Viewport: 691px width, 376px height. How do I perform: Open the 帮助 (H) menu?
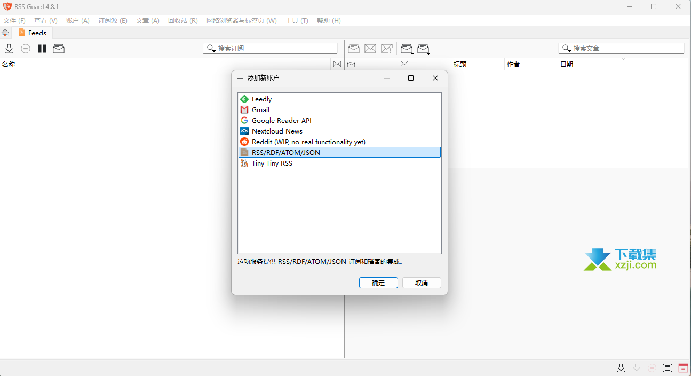click(329, 21)
